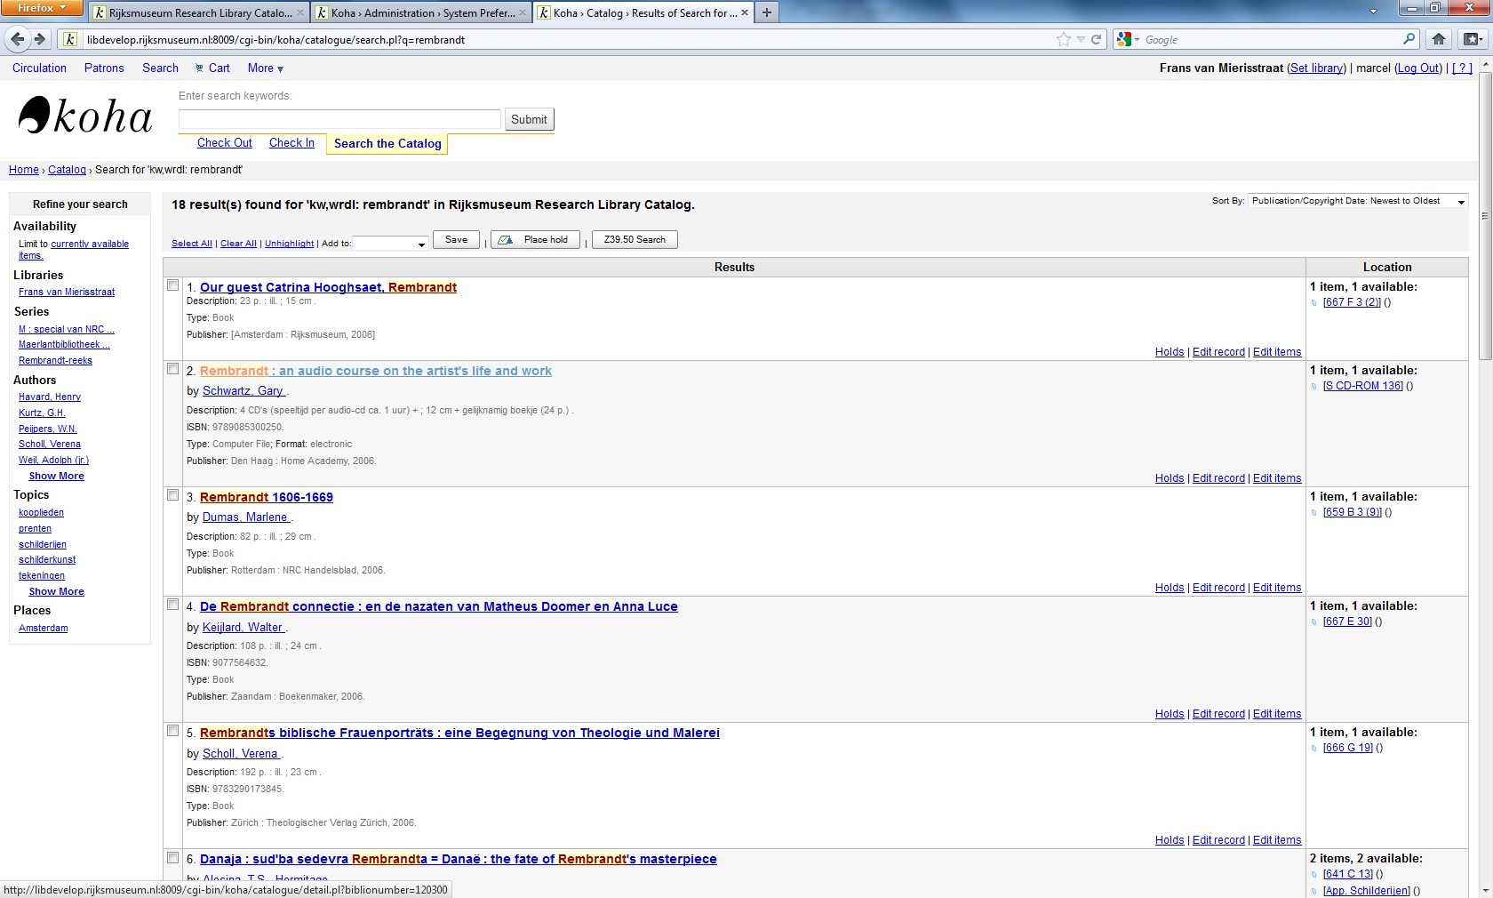Tick checkbox for De Rembrandt connectie
The height and width of the screenshot is (898, 1493).
pyautogui.click(x=173, y=605)
